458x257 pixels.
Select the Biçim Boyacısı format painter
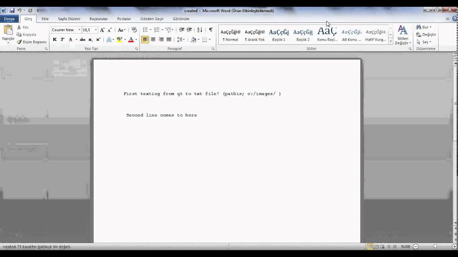32,42
